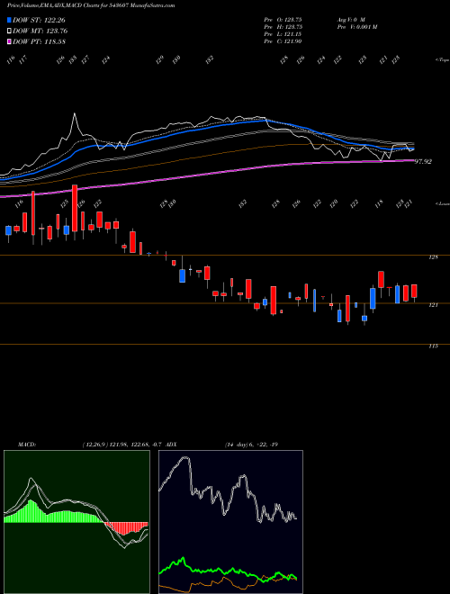Select the DOW MT: 123.76 label
Image resolution: width=450 pixels, height=594 pixels.
(x=40, y=31)
